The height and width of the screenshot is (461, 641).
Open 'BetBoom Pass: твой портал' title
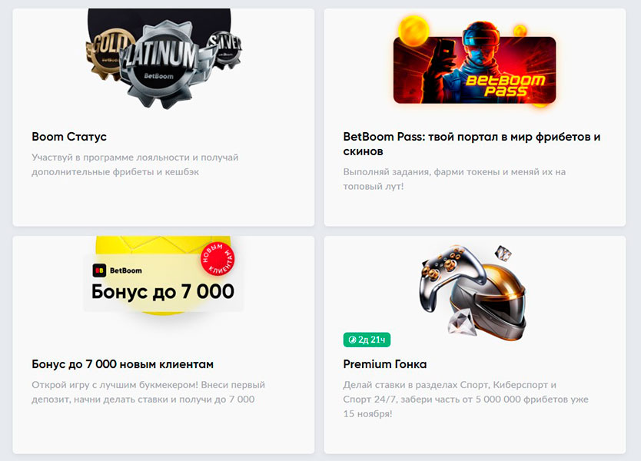coord(472,144)
